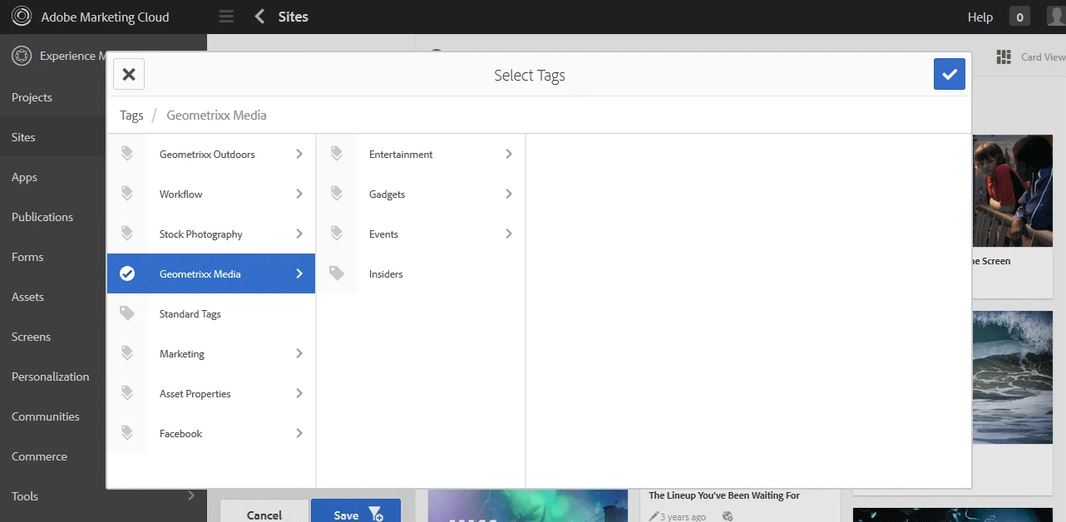
Task: Expand Stock Photography chevron
Action: [x=299, y=234]
